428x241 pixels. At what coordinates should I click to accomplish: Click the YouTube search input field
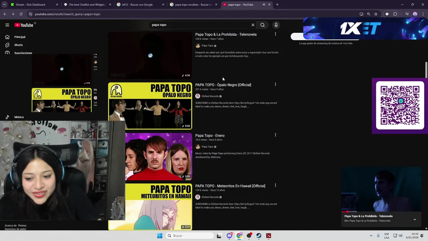tap(199, 25)
